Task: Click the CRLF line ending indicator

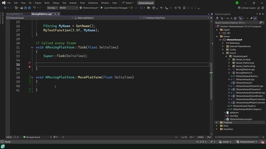Action: 209,137
